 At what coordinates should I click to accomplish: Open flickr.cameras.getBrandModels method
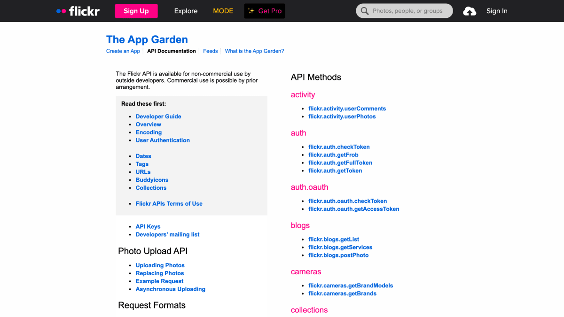[x=351, y=286]
